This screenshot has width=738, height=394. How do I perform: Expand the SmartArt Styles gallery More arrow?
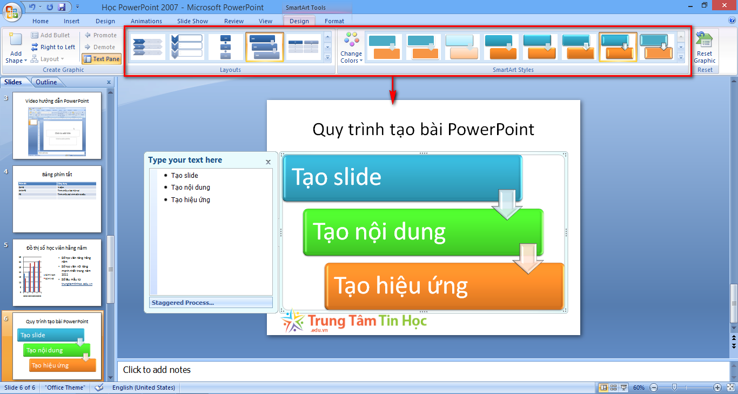(681, 57)
